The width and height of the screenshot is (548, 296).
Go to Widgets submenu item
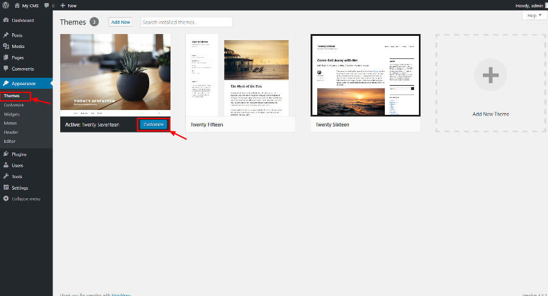[x=12, y=114]
